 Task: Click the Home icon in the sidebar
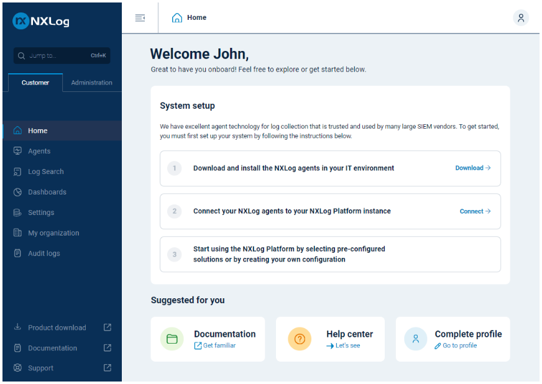point(17,130)
